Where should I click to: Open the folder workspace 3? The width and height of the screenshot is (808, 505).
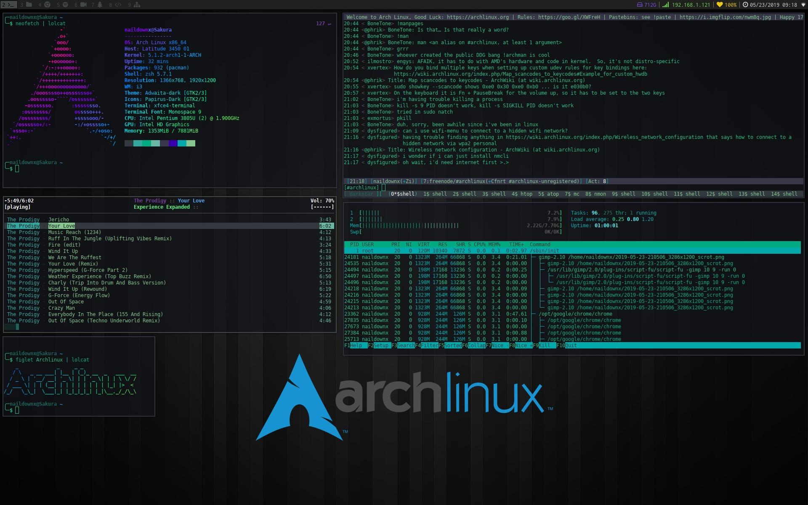coord(26,5)
